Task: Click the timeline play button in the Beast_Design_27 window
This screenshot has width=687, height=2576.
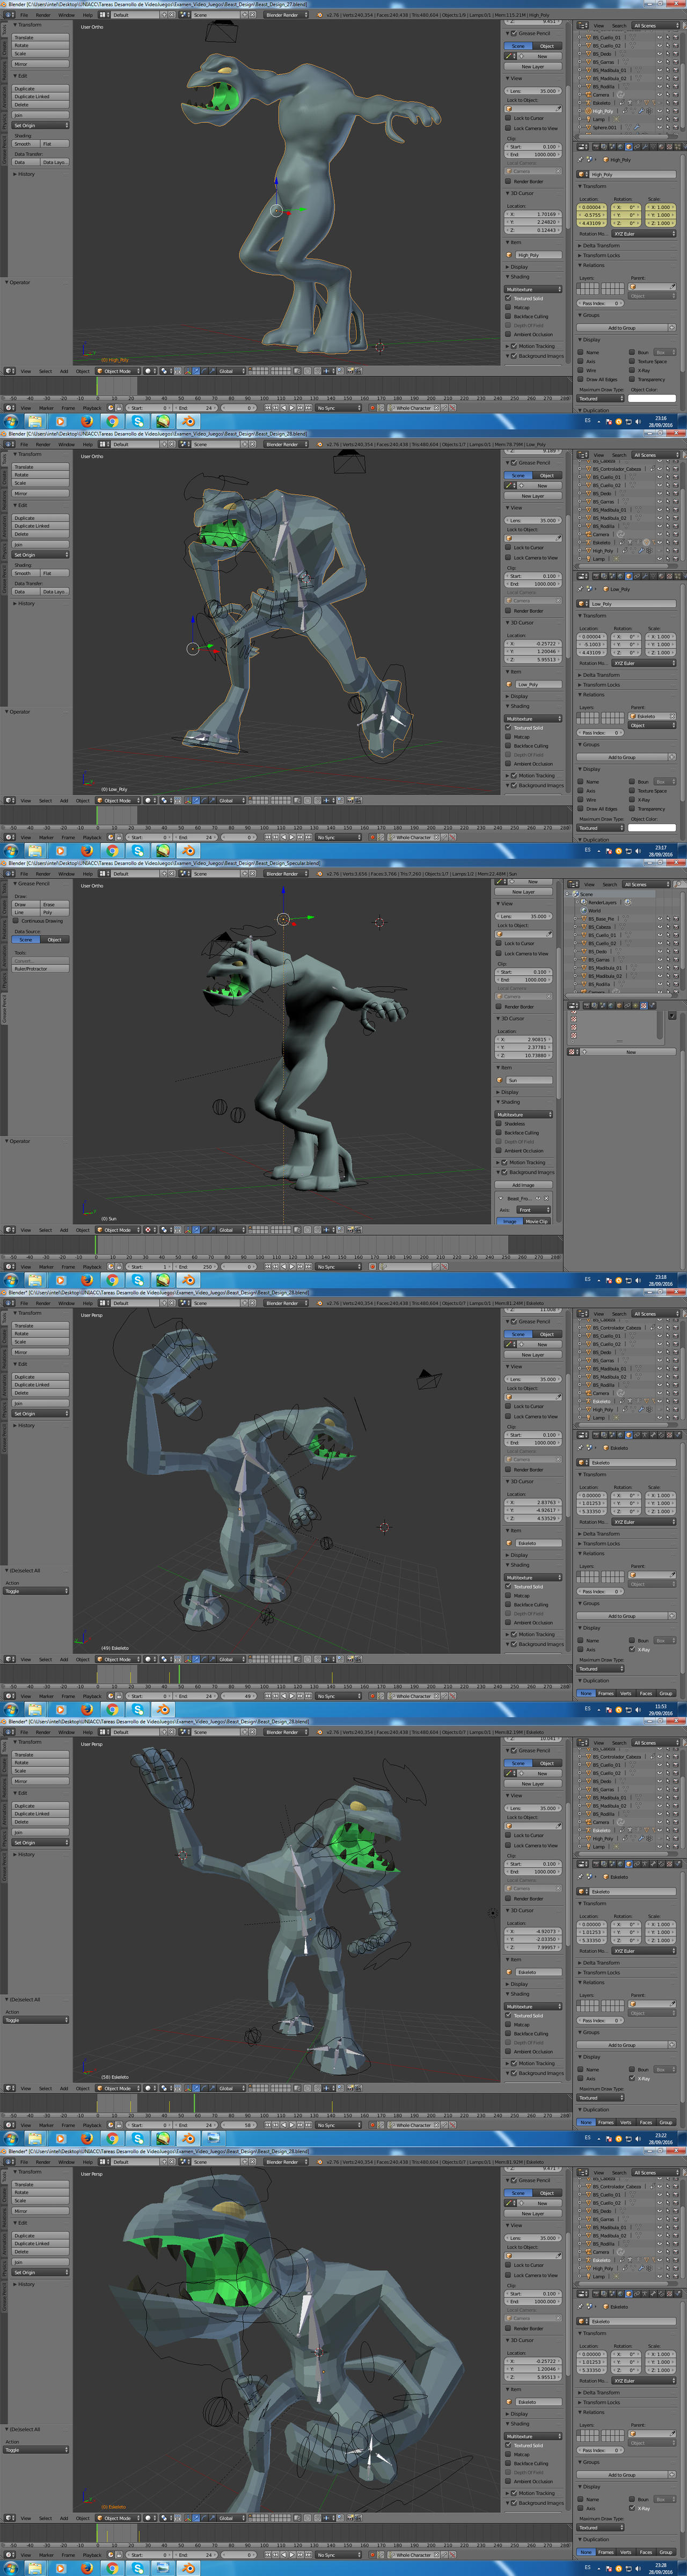Action: [291, 408]
